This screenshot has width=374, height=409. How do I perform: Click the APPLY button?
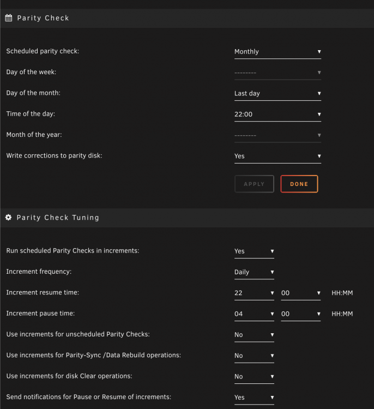(x=254, y=184)
